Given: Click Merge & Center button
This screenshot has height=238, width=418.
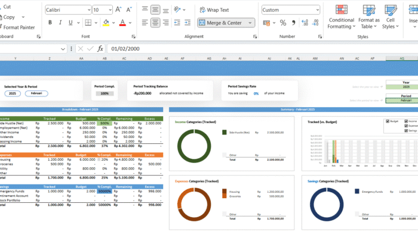Looking at the screenshot, I should click(220, 23).
